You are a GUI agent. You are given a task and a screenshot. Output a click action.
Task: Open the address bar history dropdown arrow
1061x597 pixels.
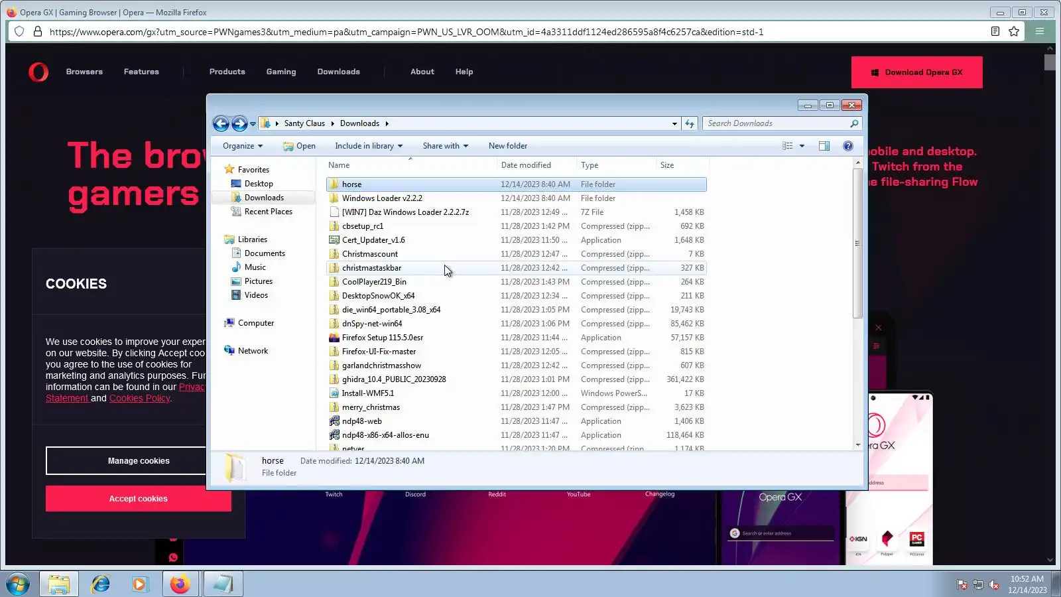click(674, 123)
